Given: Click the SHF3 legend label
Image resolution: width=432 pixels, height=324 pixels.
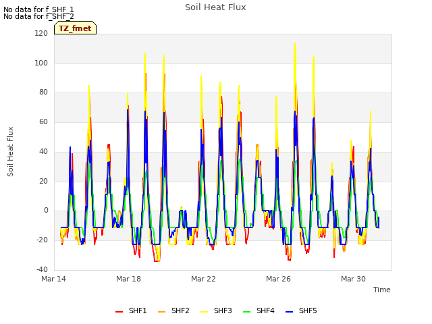Looking at the screenshot, I should tap(223, 310).
